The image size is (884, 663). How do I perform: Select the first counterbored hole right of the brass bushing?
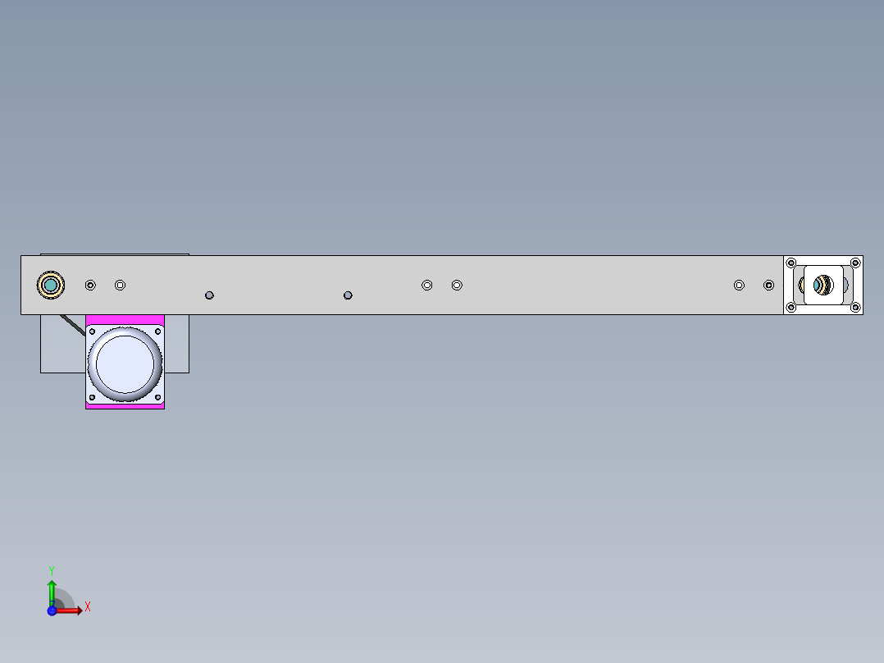[x=90, y=285]
